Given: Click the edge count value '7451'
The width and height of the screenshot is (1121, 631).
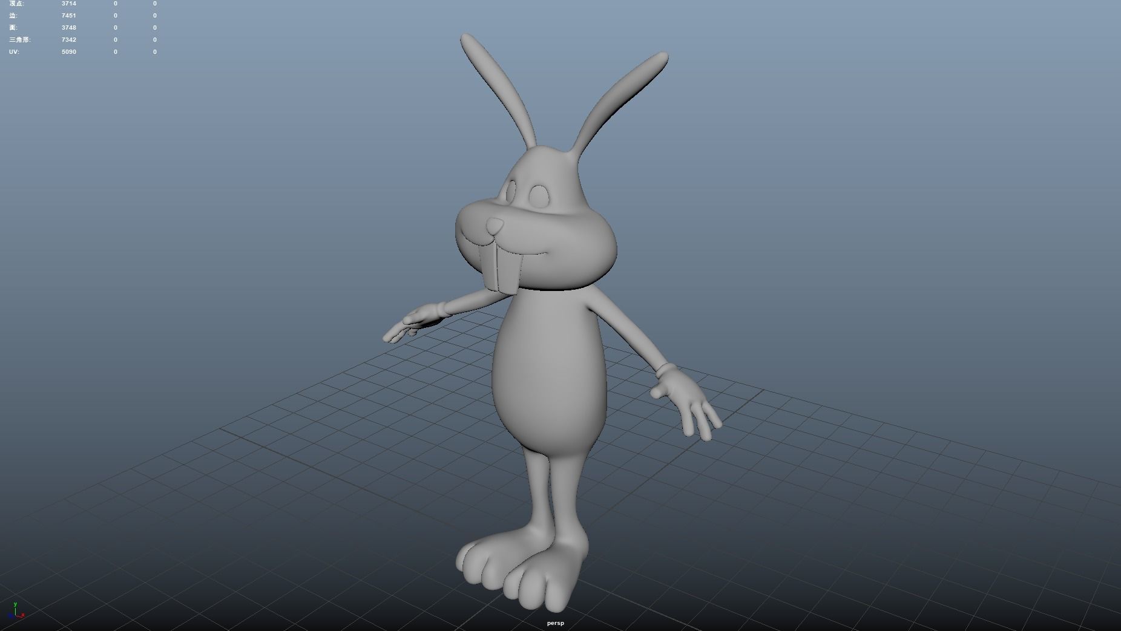Looking at the screenshot, I should (x=69, y=16).
